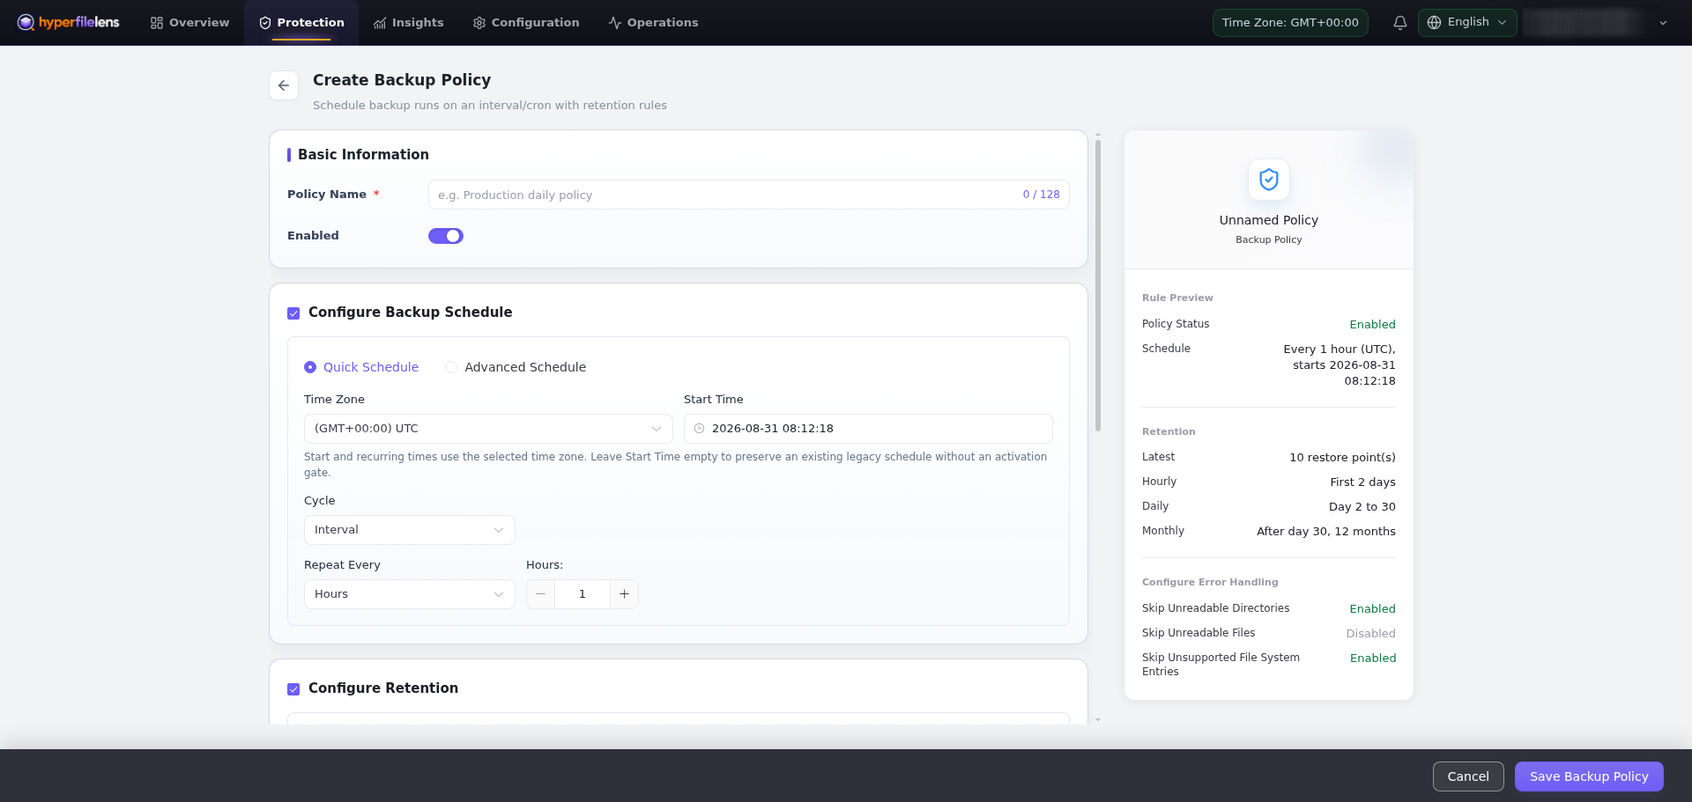Image resolution: width=1692 pixels, height=802 pixels.
Task: Click the shield icon above Unnamed Policy
Action: pos(1269,180)
